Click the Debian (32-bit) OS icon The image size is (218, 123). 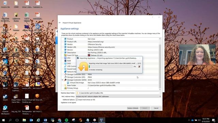[89, 55]
